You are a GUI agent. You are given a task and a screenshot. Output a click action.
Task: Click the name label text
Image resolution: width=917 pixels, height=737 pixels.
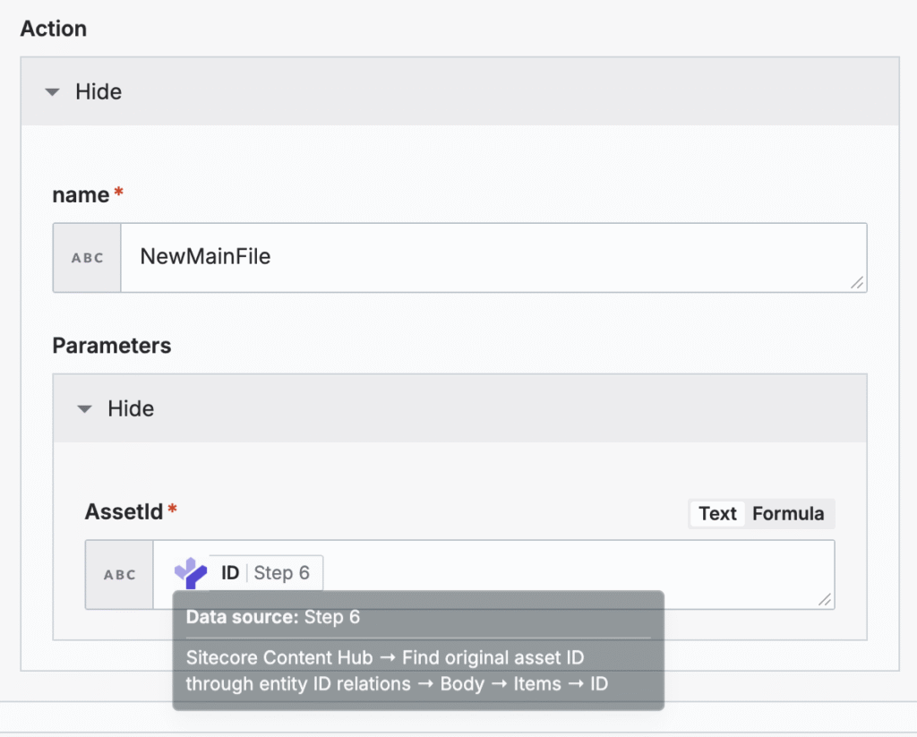[x=81, y=195]
